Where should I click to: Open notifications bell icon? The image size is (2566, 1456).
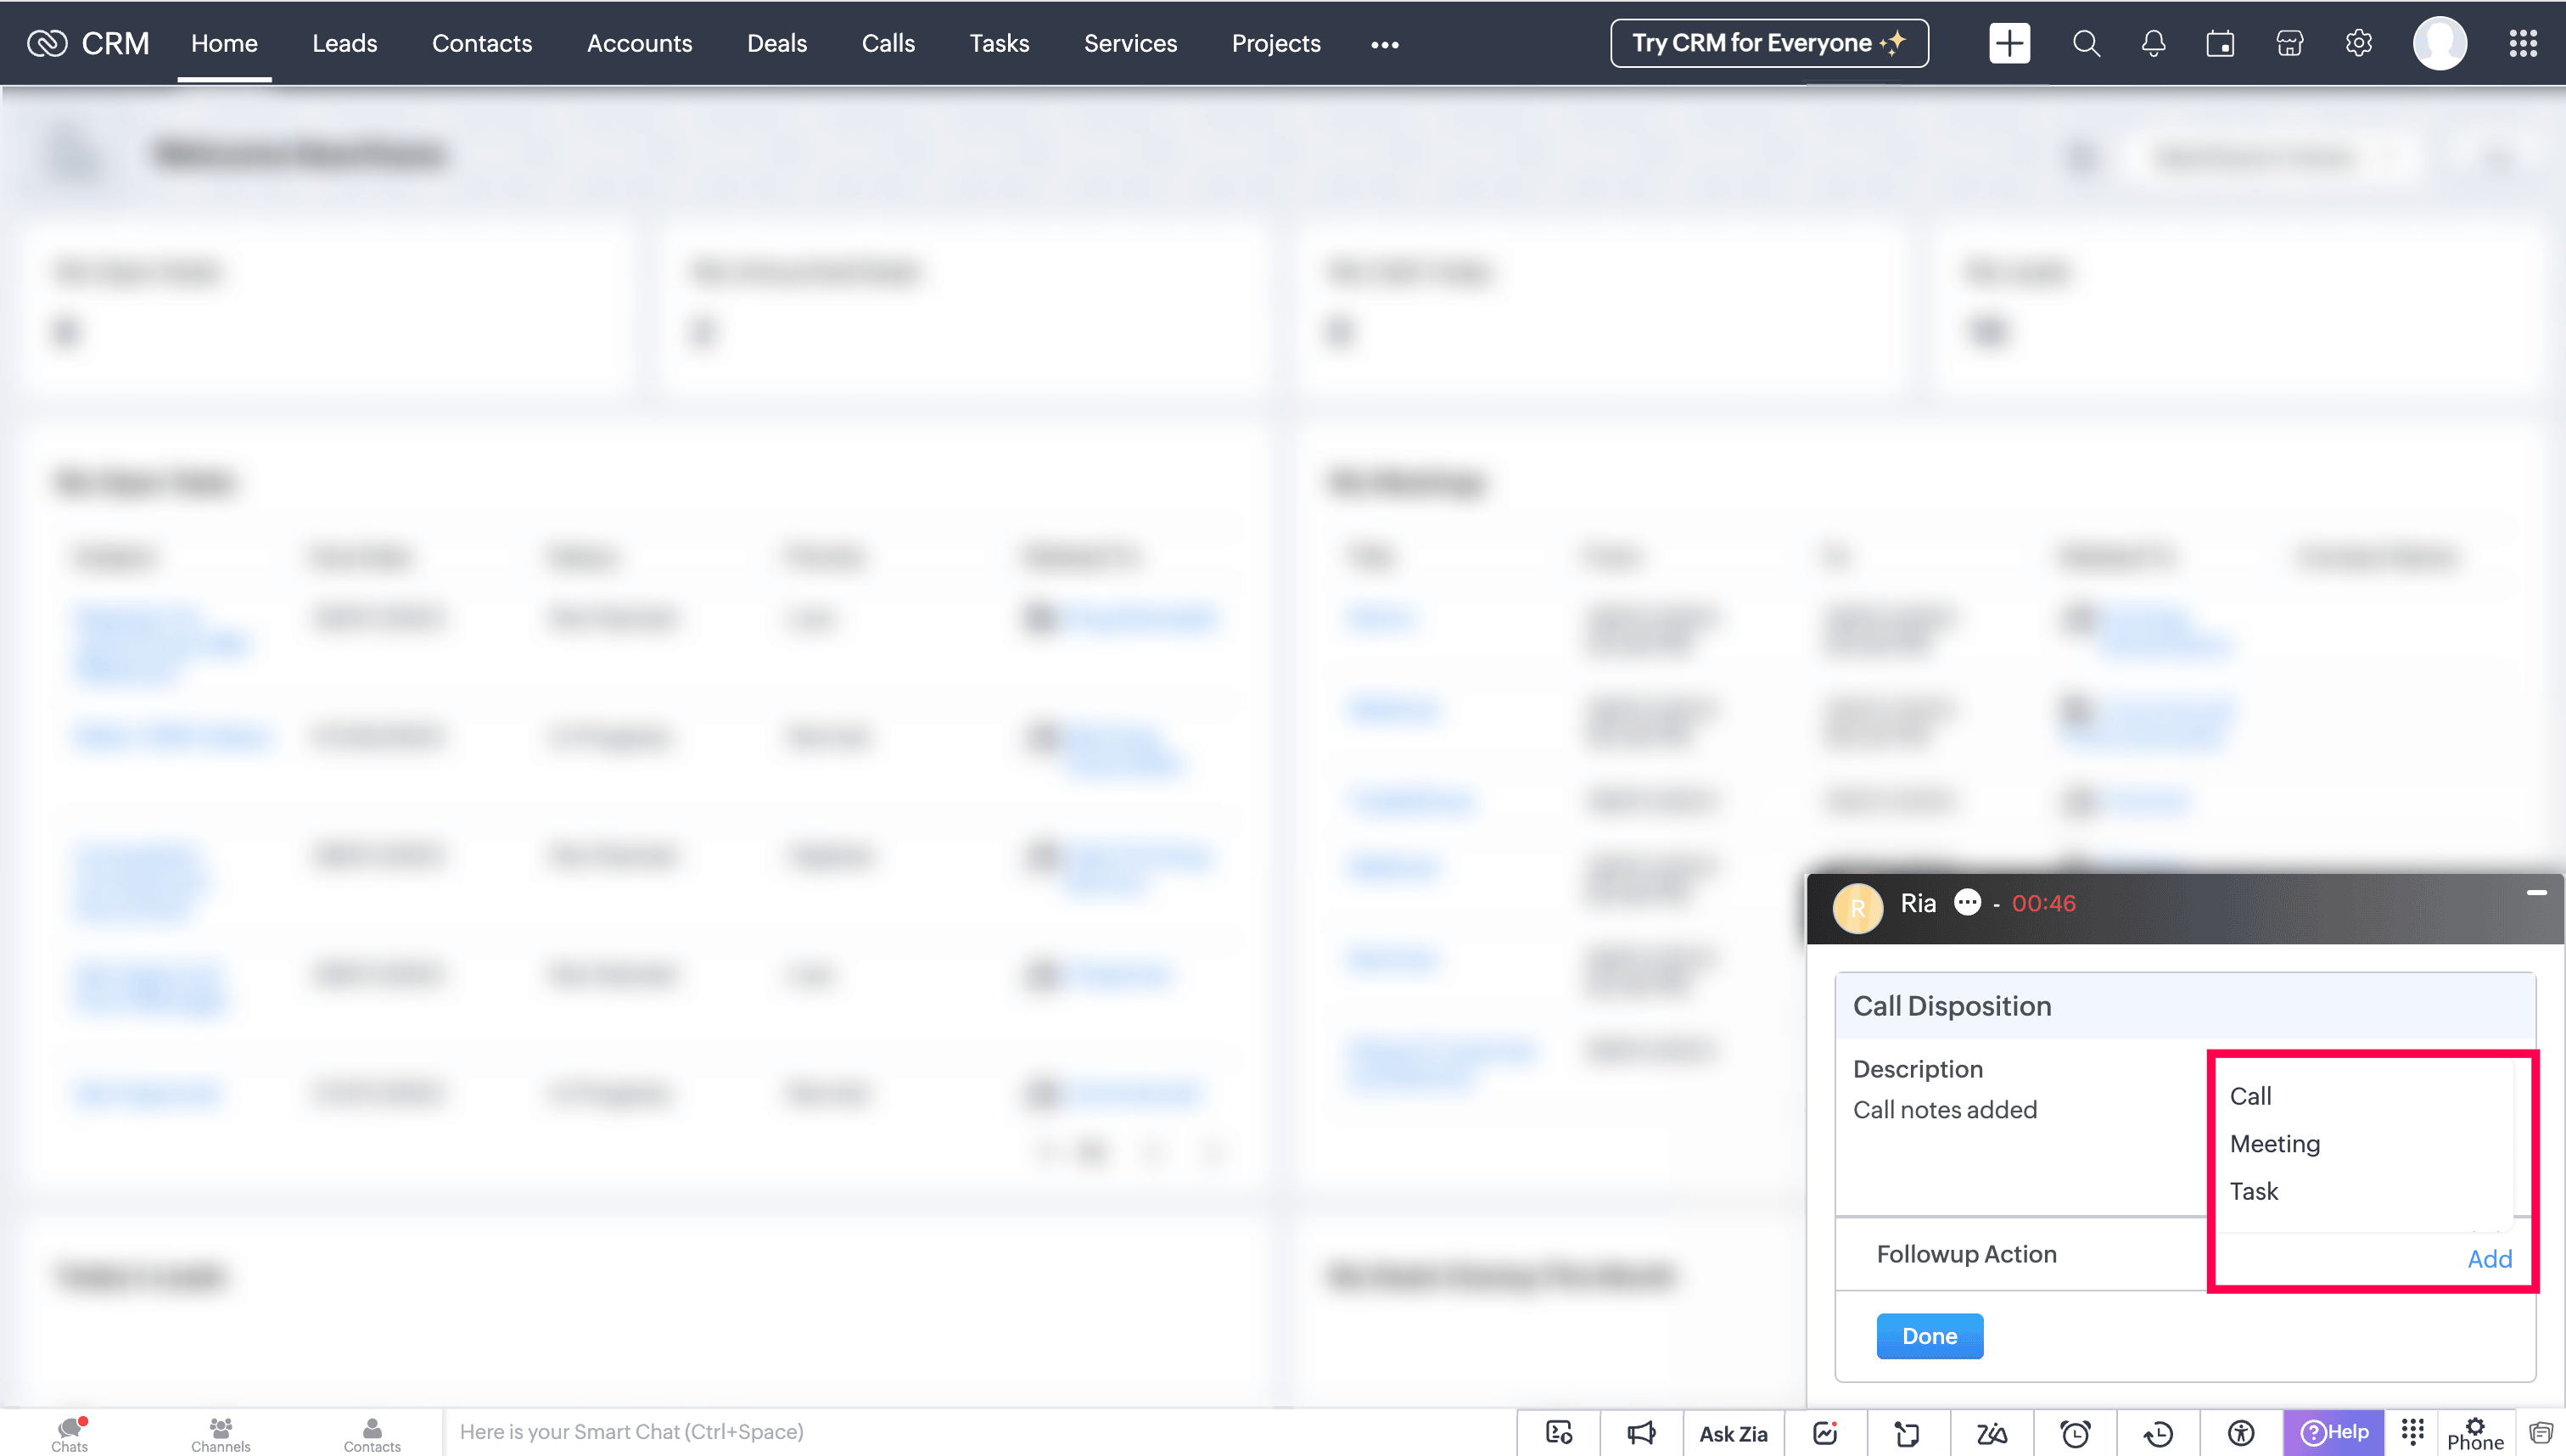[2153, 43]
